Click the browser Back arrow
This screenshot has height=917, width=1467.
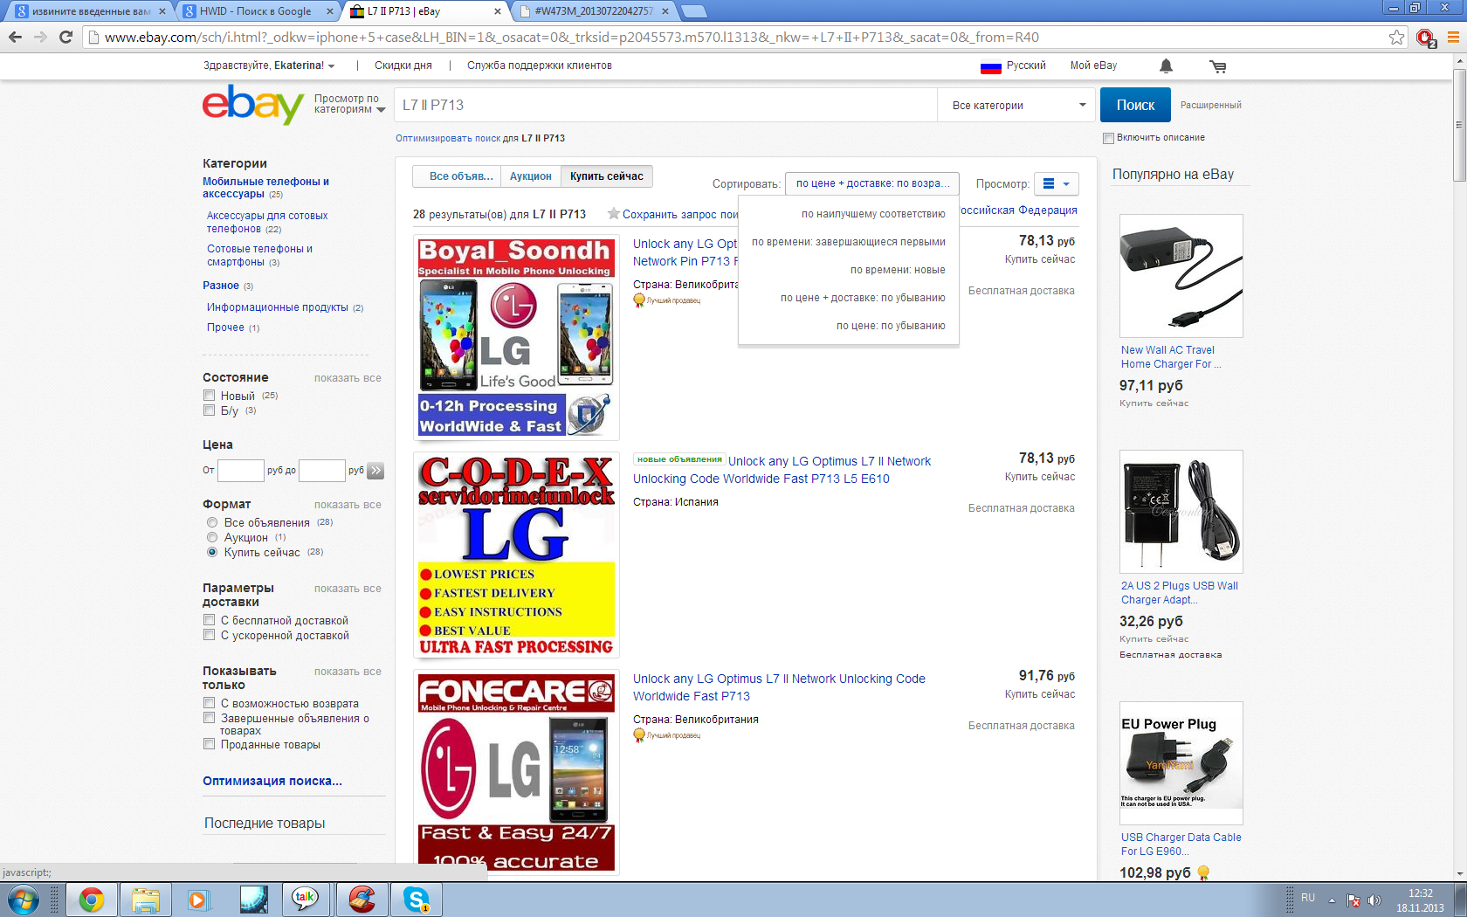point(15,37)
